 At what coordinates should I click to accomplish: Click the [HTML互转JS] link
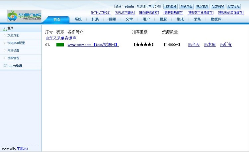pos(101,13)
